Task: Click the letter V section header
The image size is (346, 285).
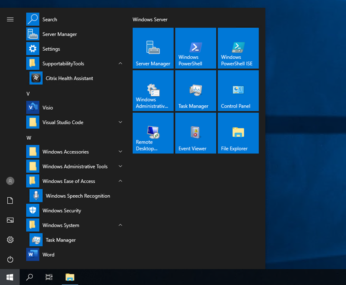Action: (28, 94)
